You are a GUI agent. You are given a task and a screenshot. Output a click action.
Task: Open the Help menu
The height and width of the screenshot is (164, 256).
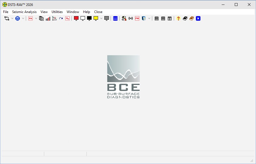[x=86, y=12]
